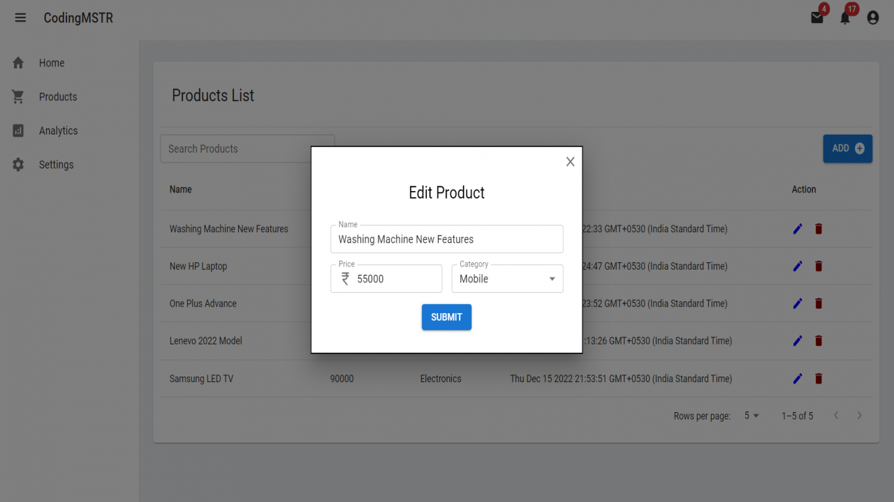Click the SUBMIT button

tap(446, 317)
